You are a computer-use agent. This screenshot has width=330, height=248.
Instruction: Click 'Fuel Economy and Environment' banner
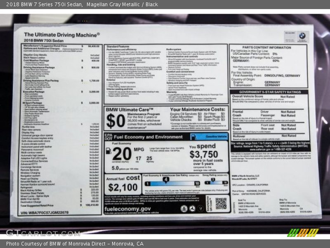coord(148,137)
